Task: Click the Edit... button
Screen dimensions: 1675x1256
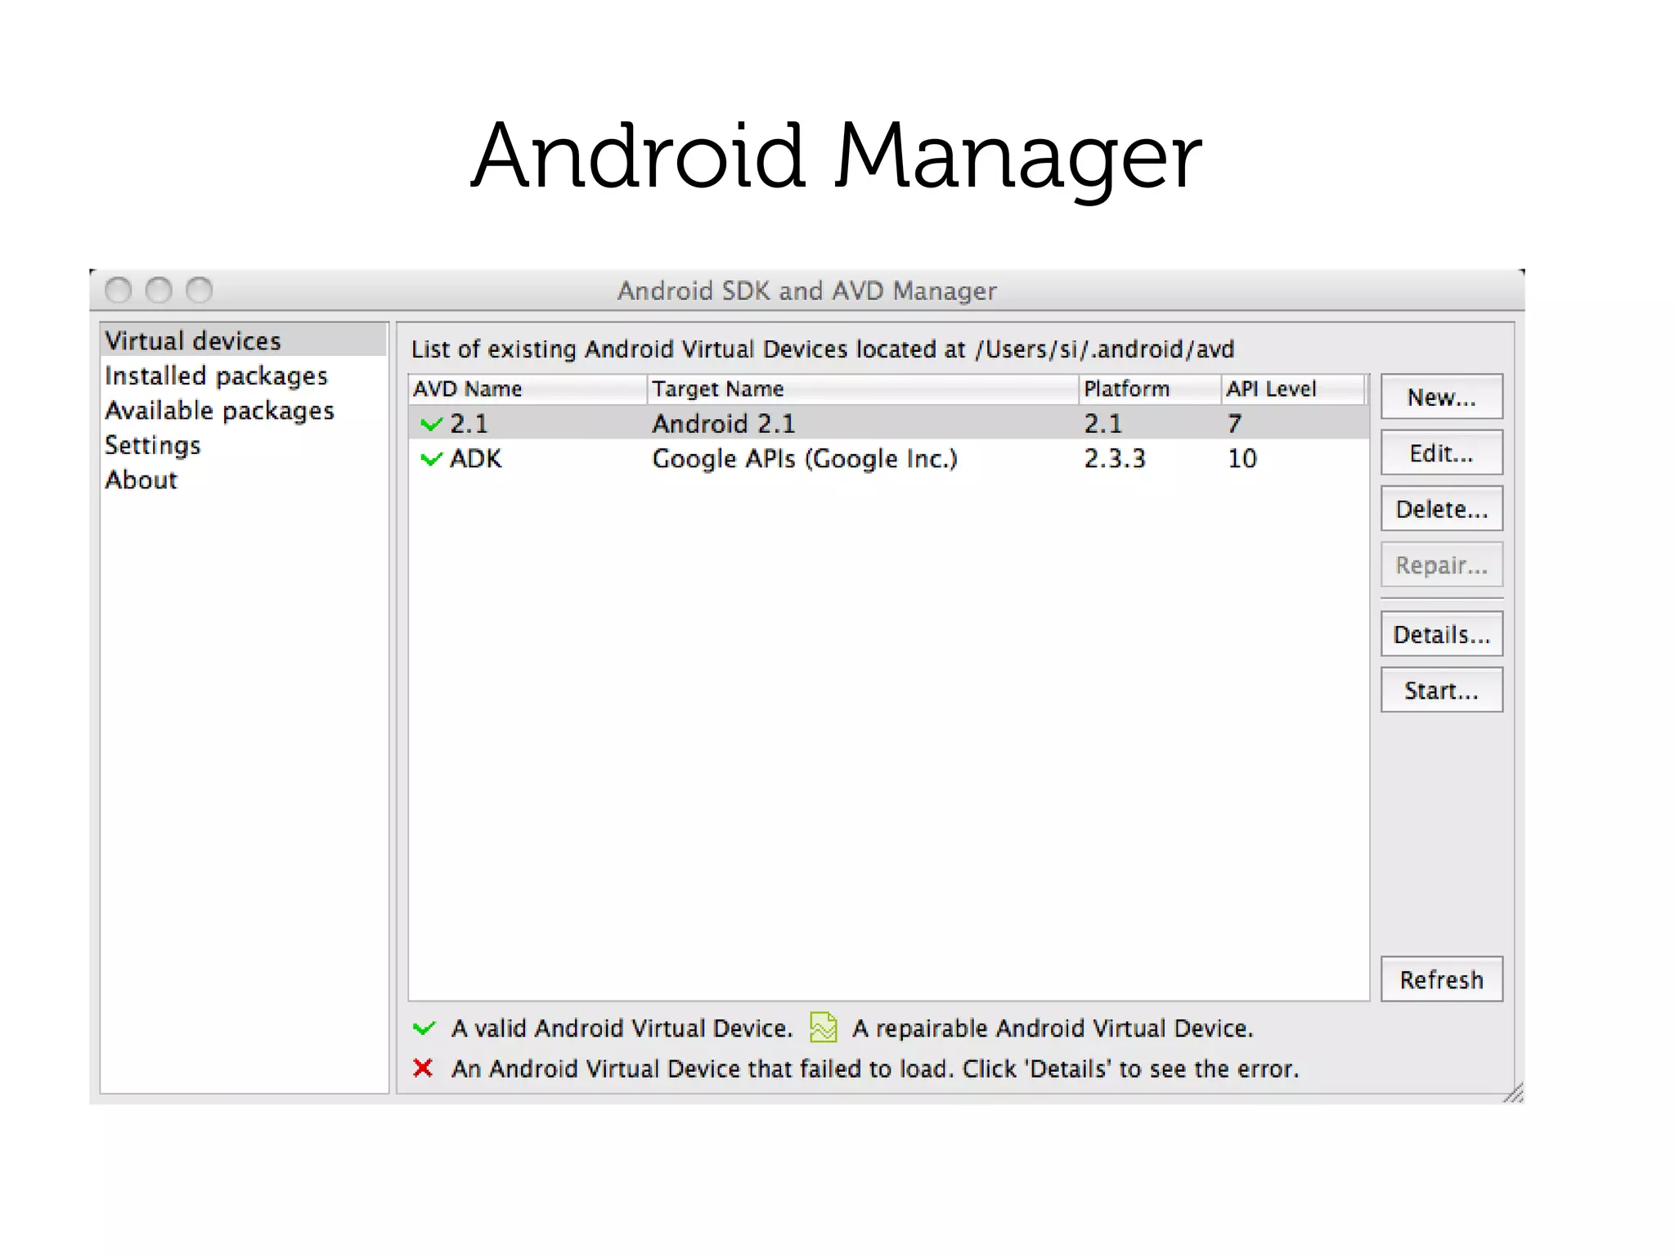Action: click(1442, 452)
